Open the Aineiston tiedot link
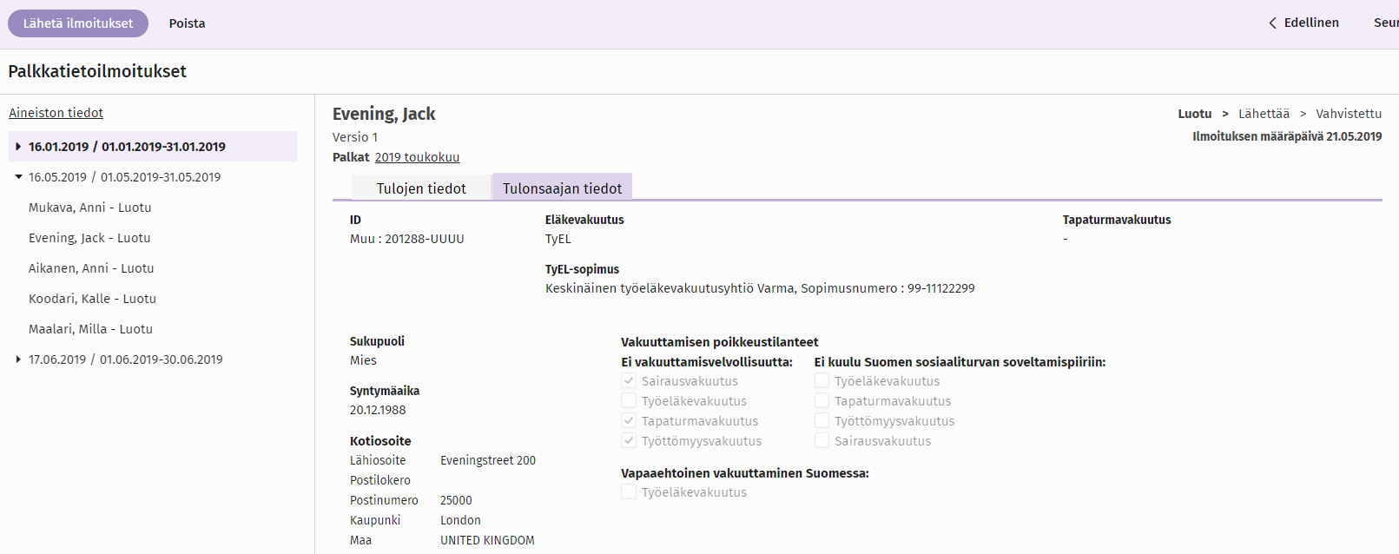 [x=56, y=113]
